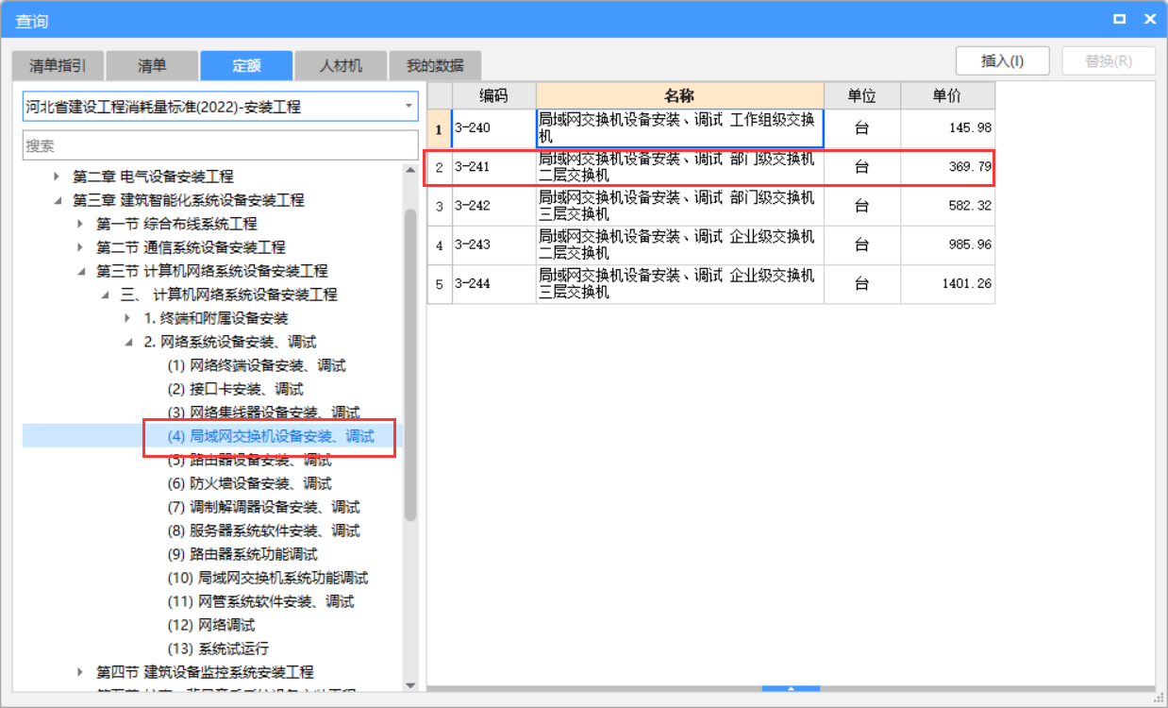
Task: Click the 名称 column header
Action: [679, 95]
